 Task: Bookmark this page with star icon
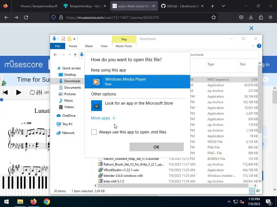pos(214,18)
